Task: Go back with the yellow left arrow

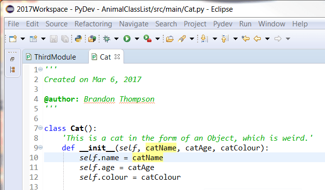Action: coord(257,39)
